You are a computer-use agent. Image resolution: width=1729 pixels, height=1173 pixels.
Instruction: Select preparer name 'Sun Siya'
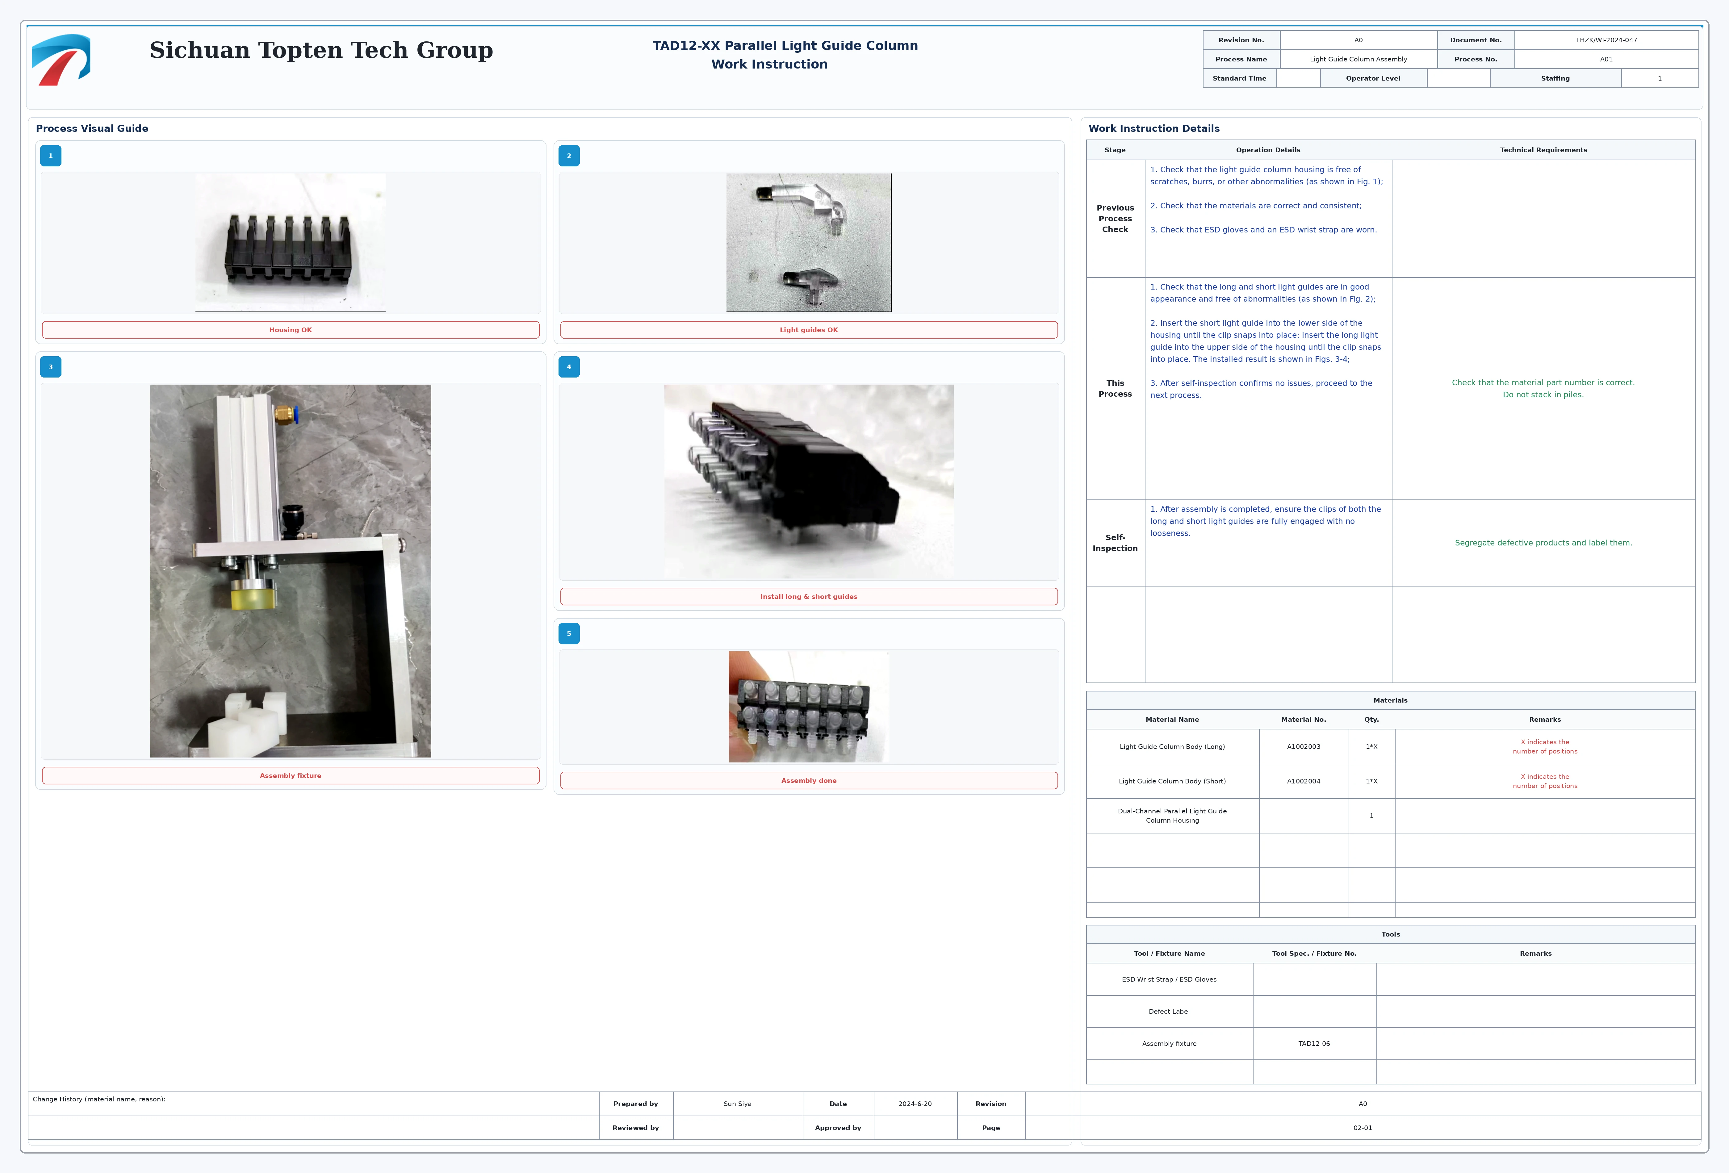(737, 1104)
